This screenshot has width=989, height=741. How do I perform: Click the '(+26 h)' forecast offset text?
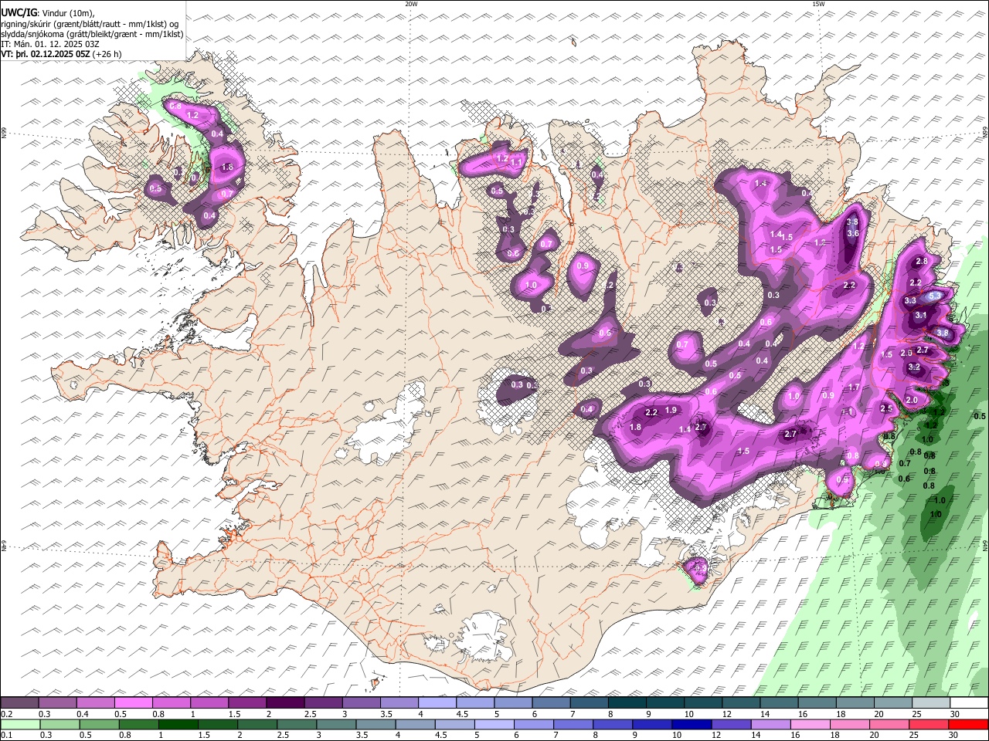click(x=107, y=55)
